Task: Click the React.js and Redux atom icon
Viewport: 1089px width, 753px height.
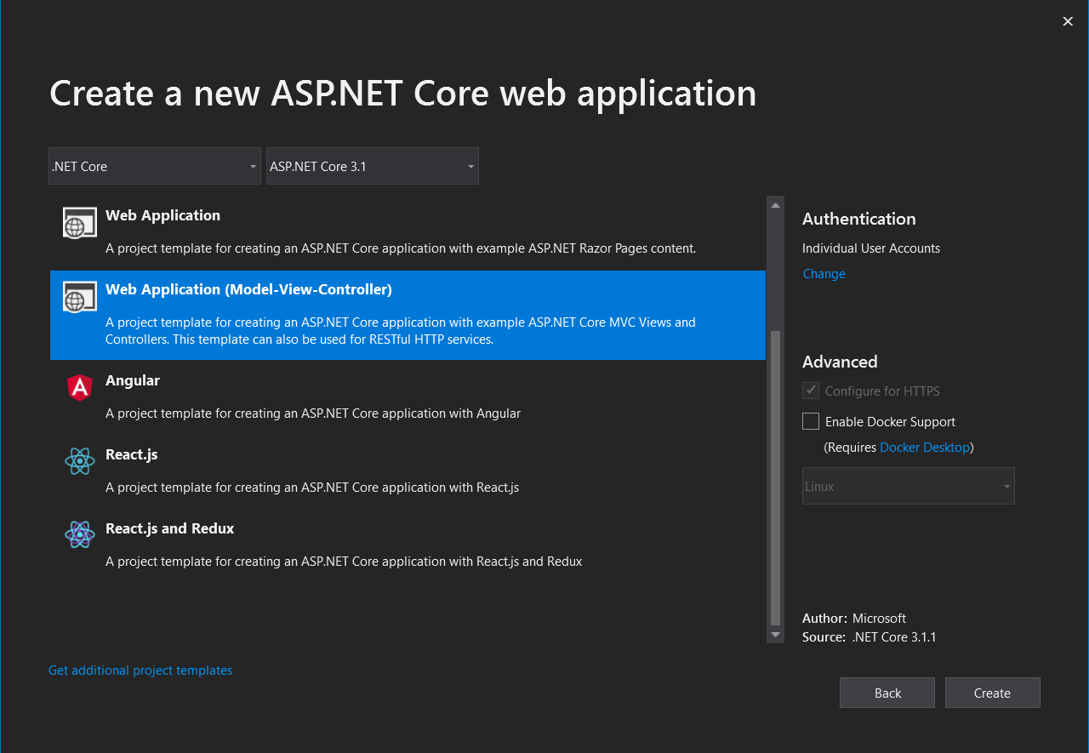Action: tap(79, 536)
